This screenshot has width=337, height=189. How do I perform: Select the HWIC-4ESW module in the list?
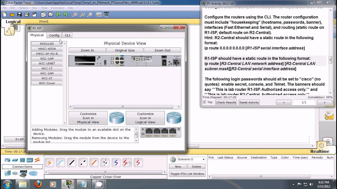coord(47,49)
